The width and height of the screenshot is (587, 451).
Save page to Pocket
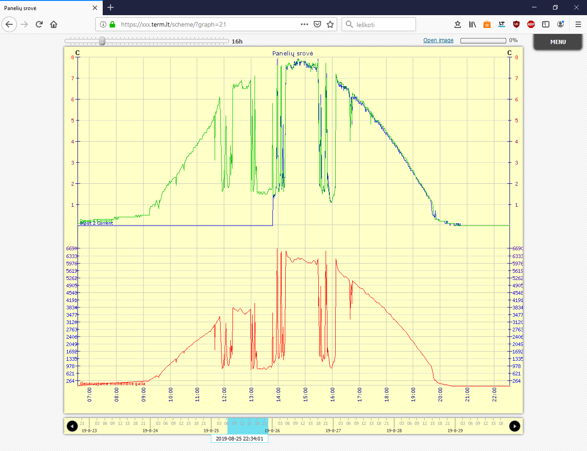click(317, 24)
